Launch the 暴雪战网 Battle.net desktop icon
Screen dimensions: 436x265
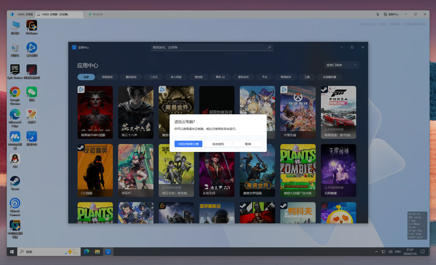32,50
